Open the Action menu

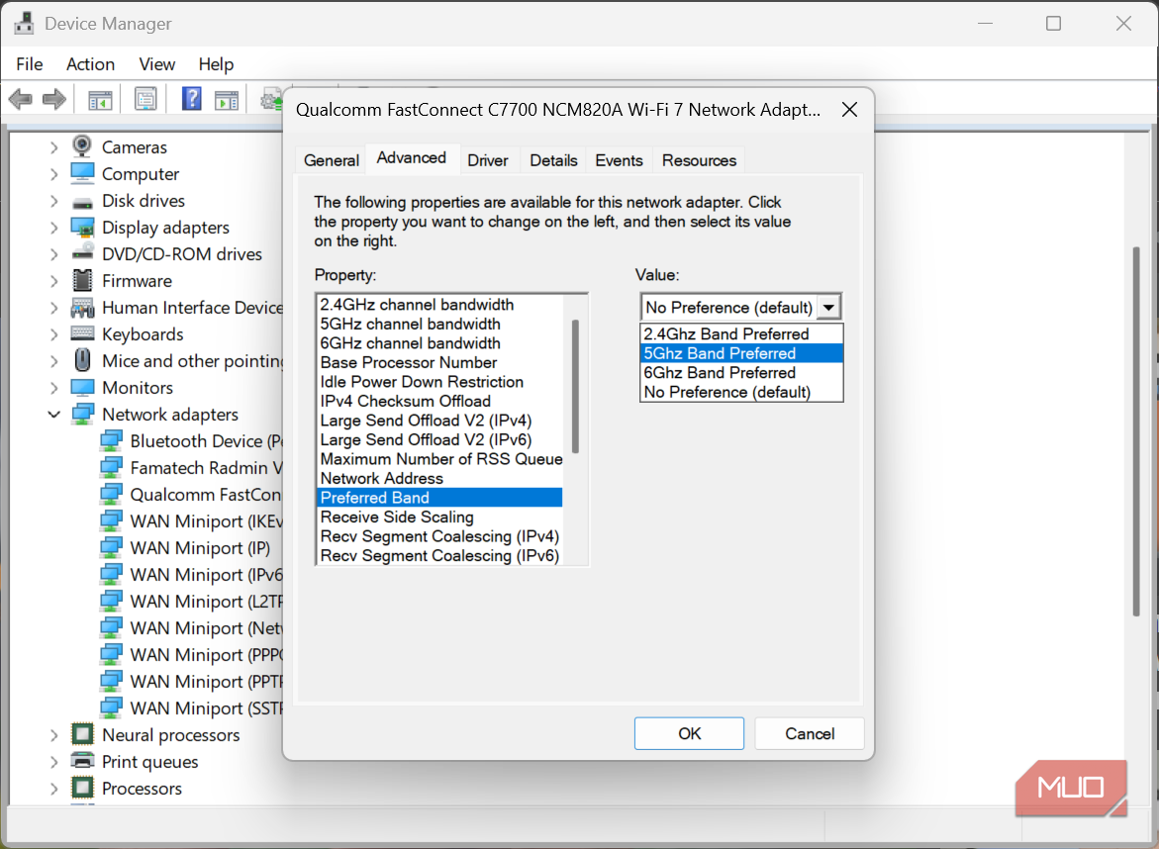point(90,64)
